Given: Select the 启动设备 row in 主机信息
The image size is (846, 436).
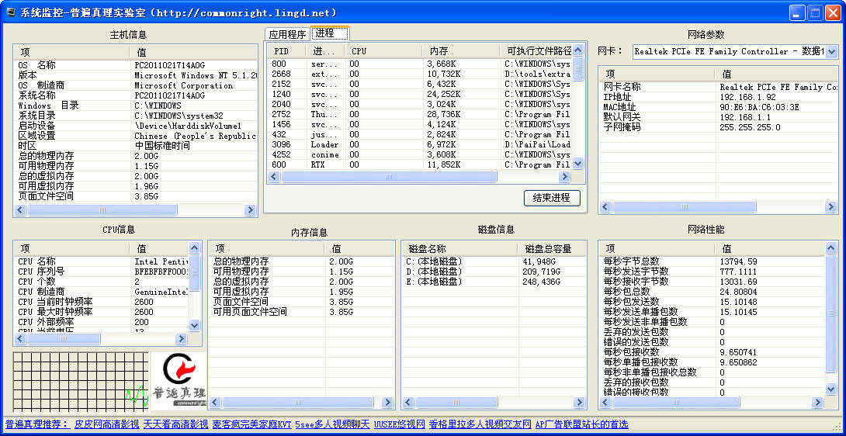Looking at the screenshot, I should click(135, 126).
